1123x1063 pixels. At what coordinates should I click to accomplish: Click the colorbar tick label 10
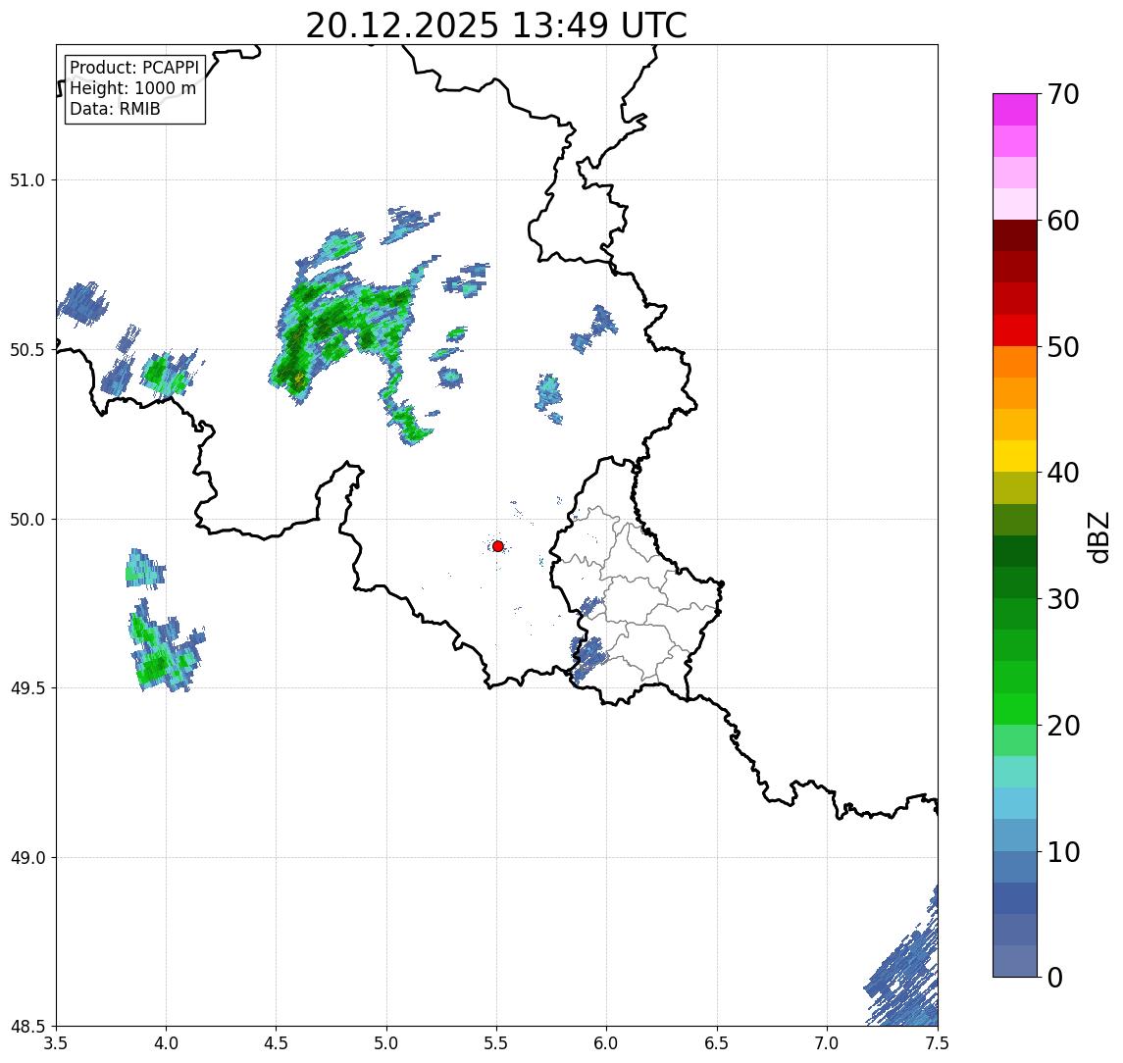[1063, 852]
